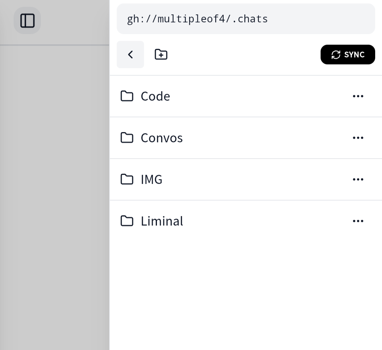382x350 pixels.
Task: Select the Liminal folder name
Action: (162, 221)
